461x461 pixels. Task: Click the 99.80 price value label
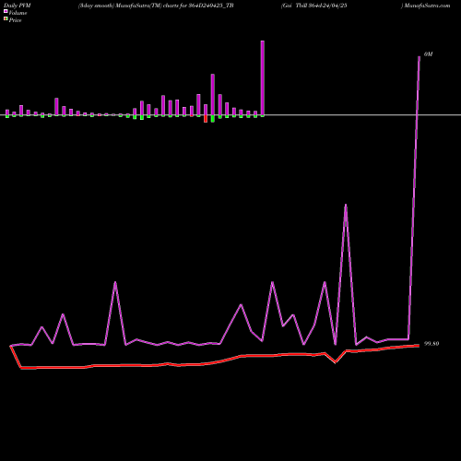[x=431, y=344]
